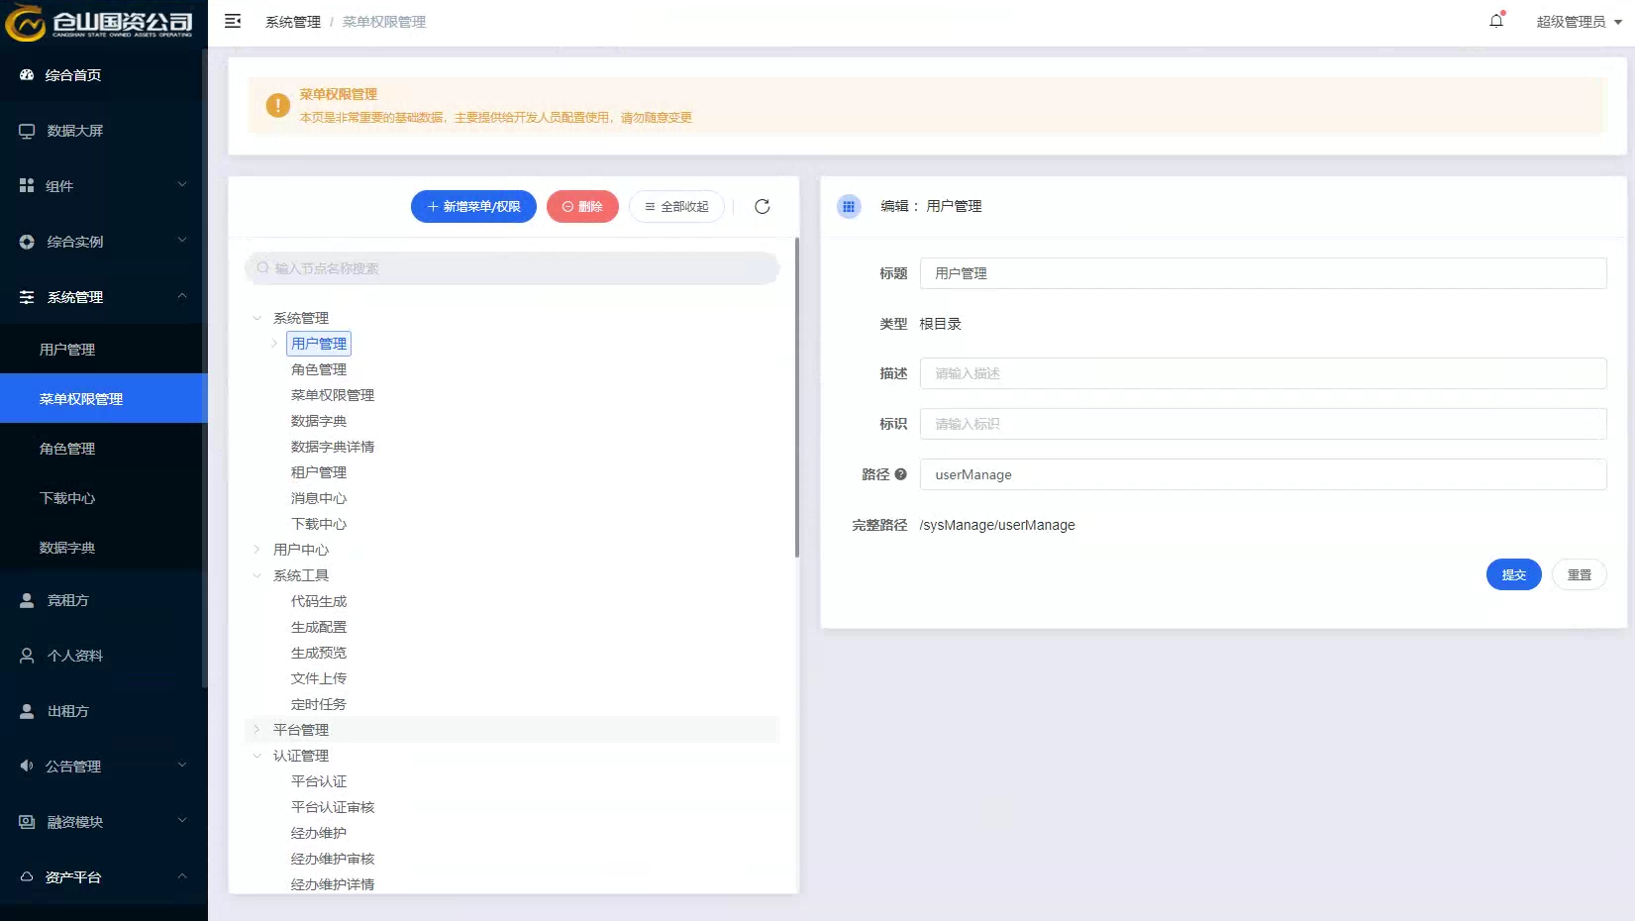Screen dimensions: 1635x921
Task: Select the 消息中心 tree node
Action: pos(319,498)
